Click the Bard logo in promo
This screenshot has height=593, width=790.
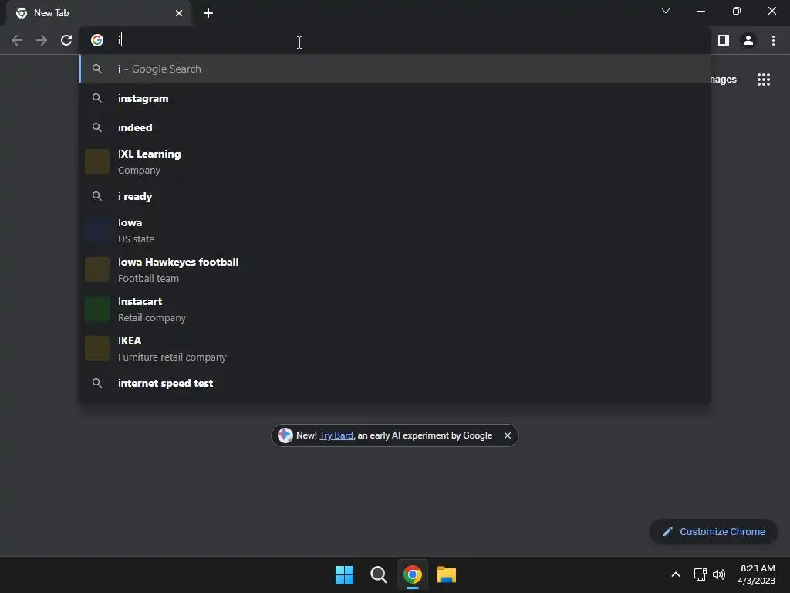pos(285,435)
